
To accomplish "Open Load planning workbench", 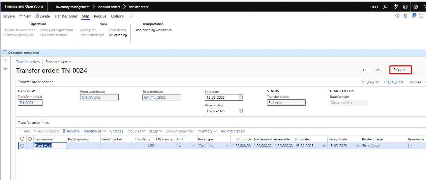I will coord(153,30).
